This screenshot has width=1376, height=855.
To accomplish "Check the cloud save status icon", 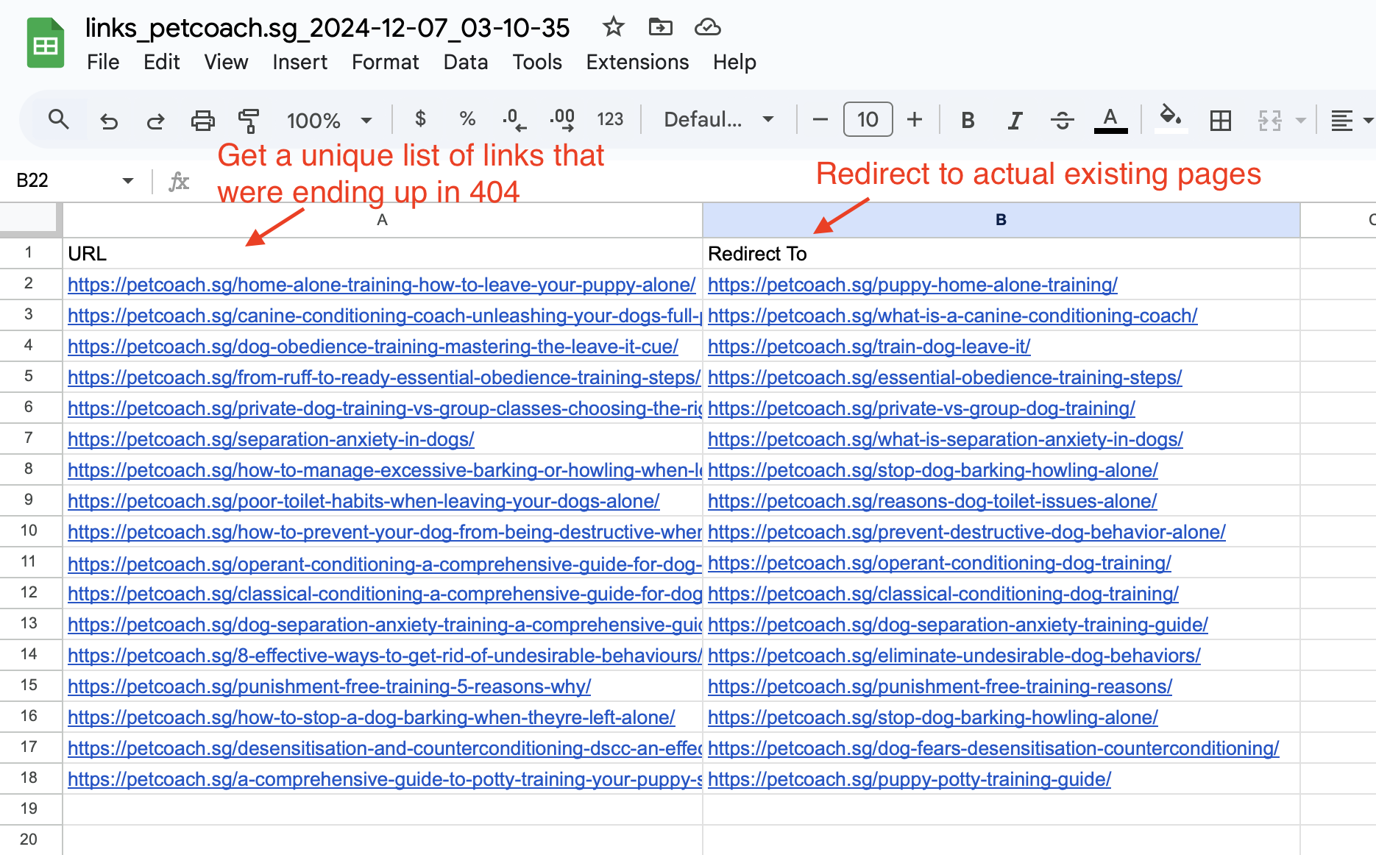I will [x=707, y=27].
